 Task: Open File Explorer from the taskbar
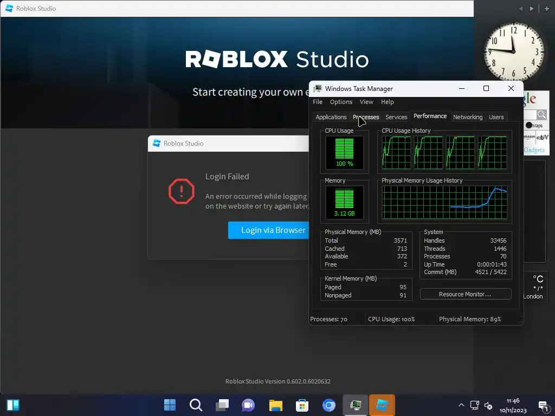point(275,405)
